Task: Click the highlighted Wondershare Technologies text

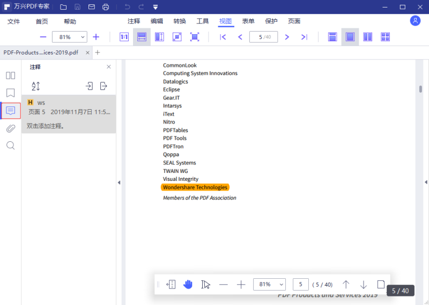Action: click(x=195, y=187)
